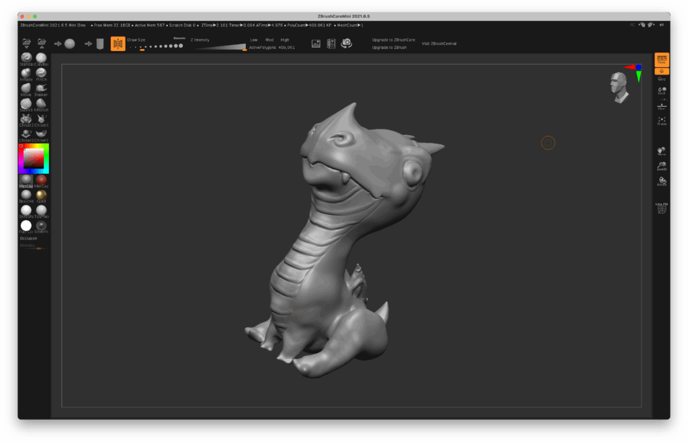Start a new stone block mesh
Image resolution: width=688 pixels, height=443 pixels.
(x=100, y=44)
